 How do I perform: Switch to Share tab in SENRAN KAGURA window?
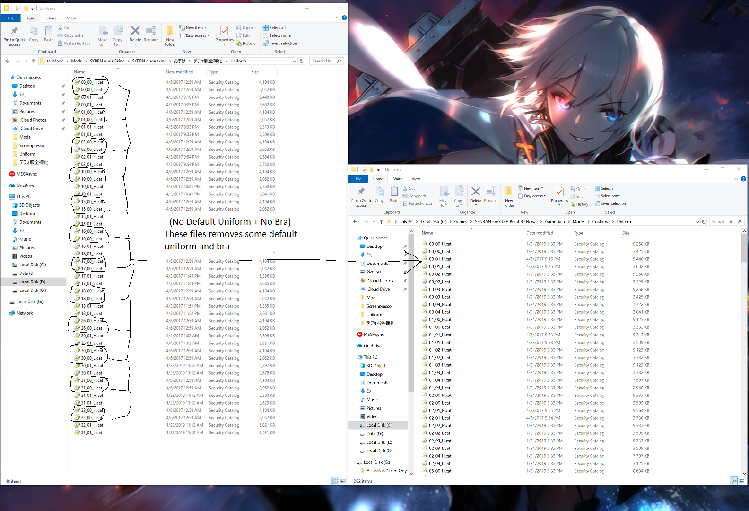(397, 179)
